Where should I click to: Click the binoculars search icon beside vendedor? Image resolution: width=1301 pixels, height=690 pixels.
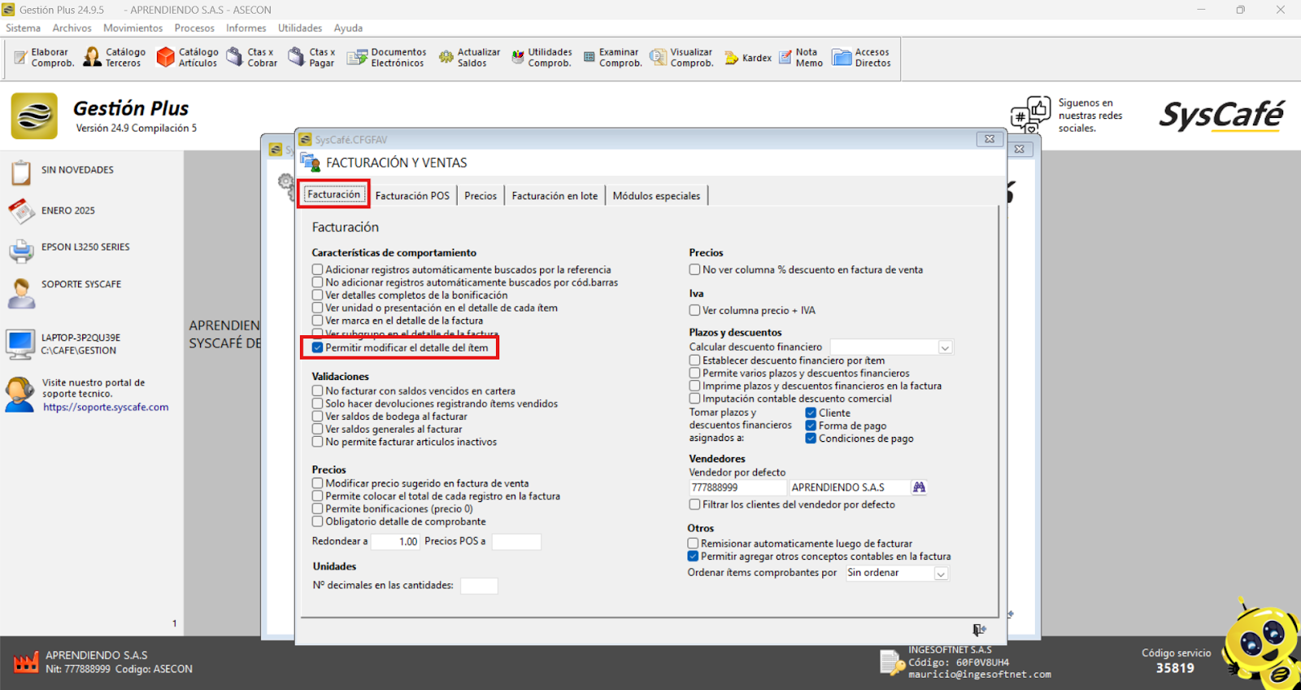(919, 487)
